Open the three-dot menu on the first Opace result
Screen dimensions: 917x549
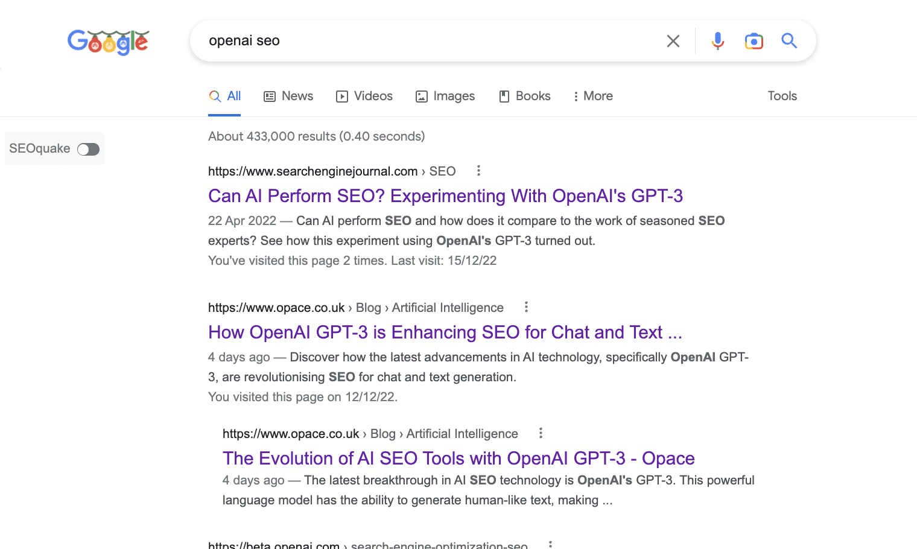tap(525, 307)
